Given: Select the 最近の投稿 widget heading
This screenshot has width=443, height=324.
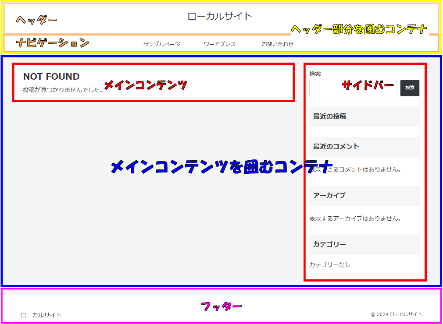Looking at the screenshot, I should (329, 116).
